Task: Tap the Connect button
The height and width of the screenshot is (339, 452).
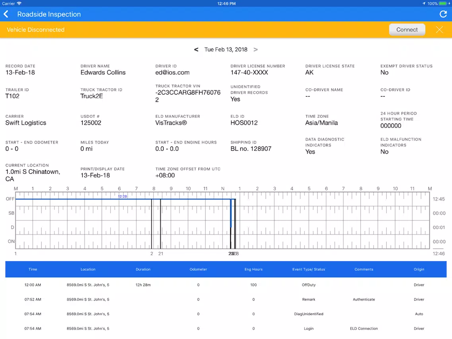Action: click(407, 30)
